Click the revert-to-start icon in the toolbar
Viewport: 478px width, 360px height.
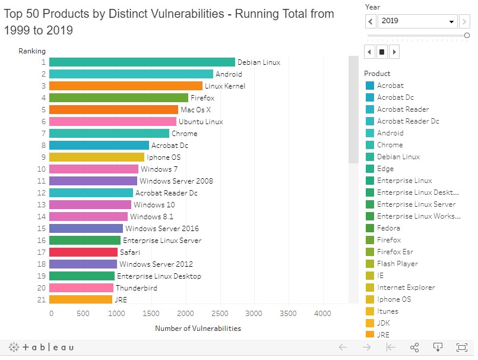(391, 347)
